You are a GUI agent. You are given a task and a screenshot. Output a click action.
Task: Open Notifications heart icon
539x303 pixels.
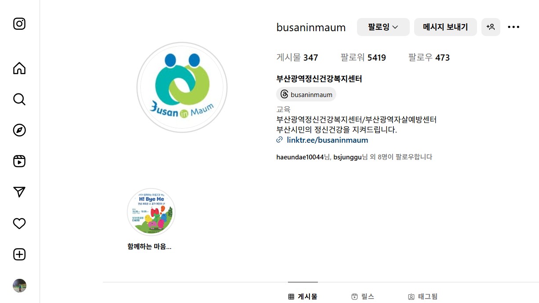(x=19, y=224)
